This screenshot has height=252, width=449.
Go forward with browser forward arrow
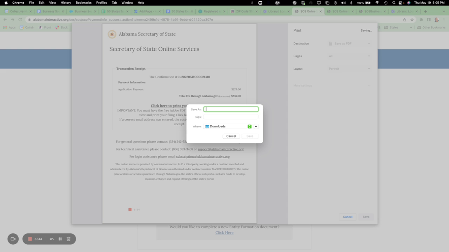[x=13, y=20]
